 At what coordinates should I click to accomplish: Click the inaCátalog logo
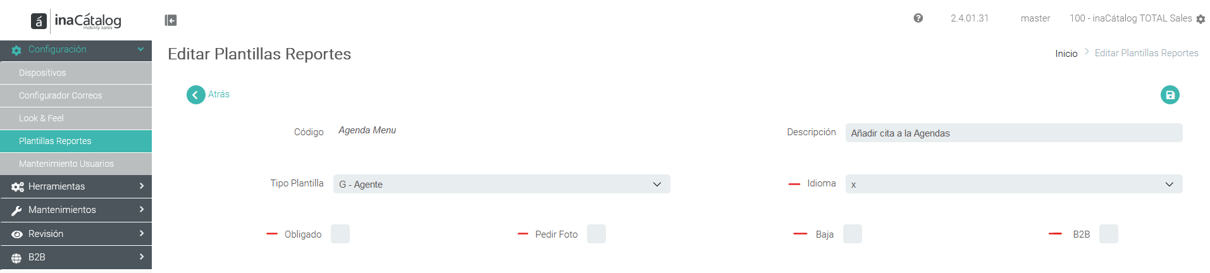tap(76, 21)
